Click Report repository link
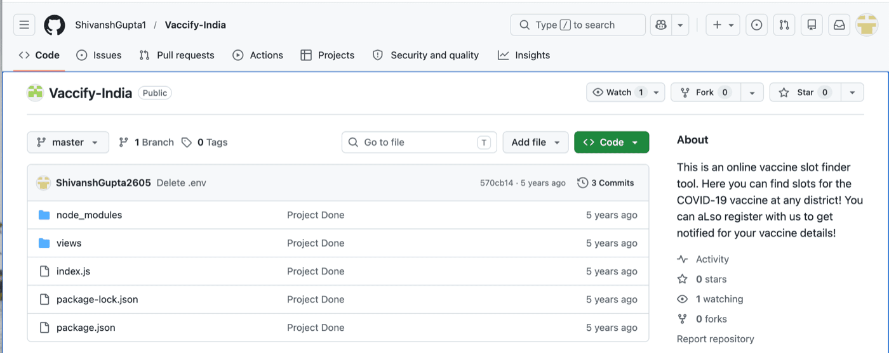This screenshot has width=889, height=353. tap(716, 339)
